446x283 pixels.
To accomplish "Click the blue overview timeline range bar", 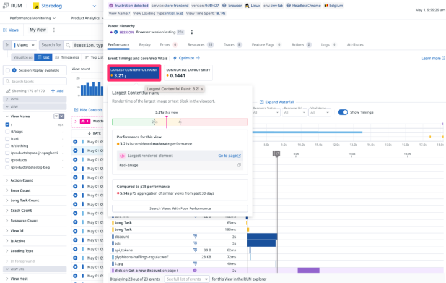I will tap(307, 132).
